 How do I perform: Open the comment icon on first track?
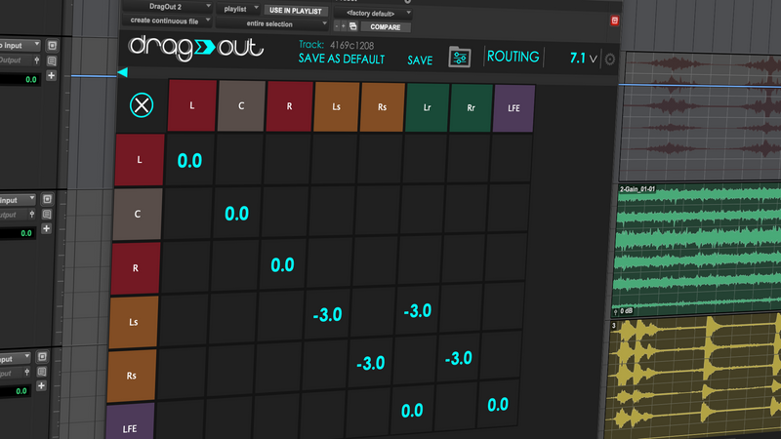pos(52,60)
